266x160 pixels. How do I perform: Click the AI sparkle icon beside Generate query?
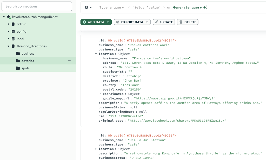[205, 7]
